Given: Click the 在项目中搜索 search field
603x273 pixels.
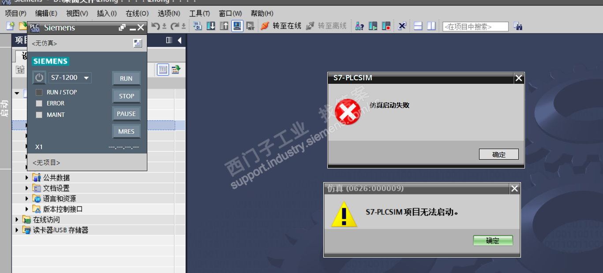Looking at the screenshot, I should 475,26.
